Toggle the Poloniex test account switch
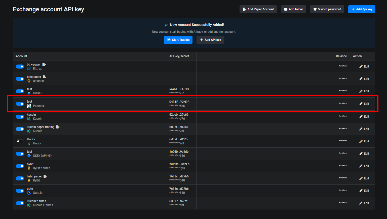Viewport: 387px width, 219px height. pos(20,104)
